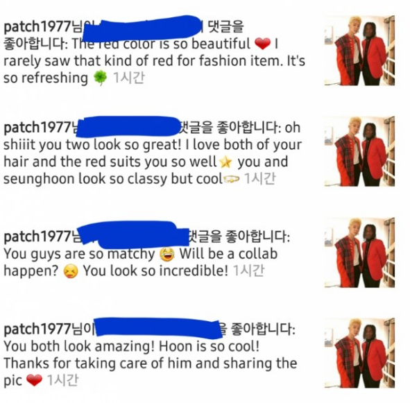This screenshot has height=403, width=410.
Task: Click the laughing-crying emoji after 'matchy'
Action: [167, 254]
